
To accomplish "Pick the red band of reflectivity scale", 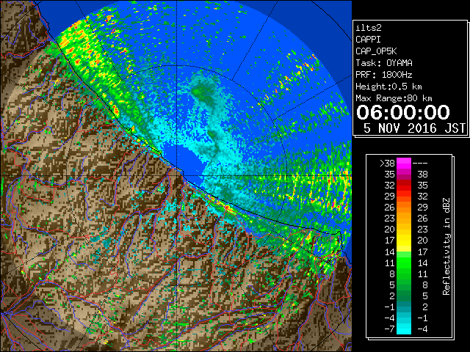I will point(404,186).
